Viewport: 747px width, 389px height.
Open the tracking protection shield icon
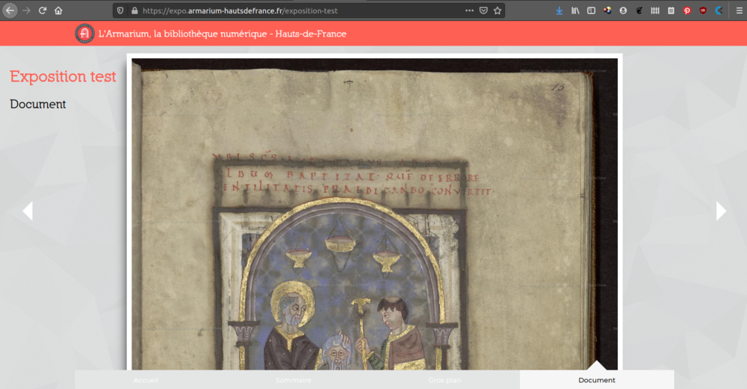(x=120, y=10)
